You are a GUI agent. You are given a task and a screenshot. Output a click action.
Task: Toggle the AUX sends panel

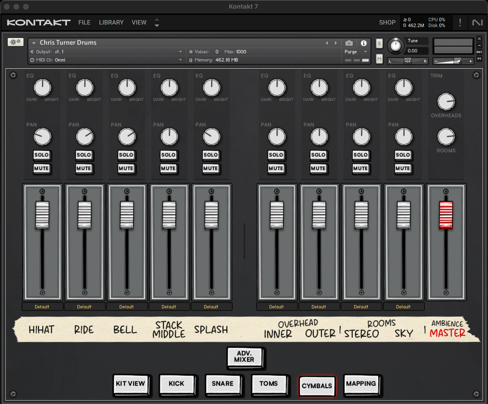(x=479, y=52)
